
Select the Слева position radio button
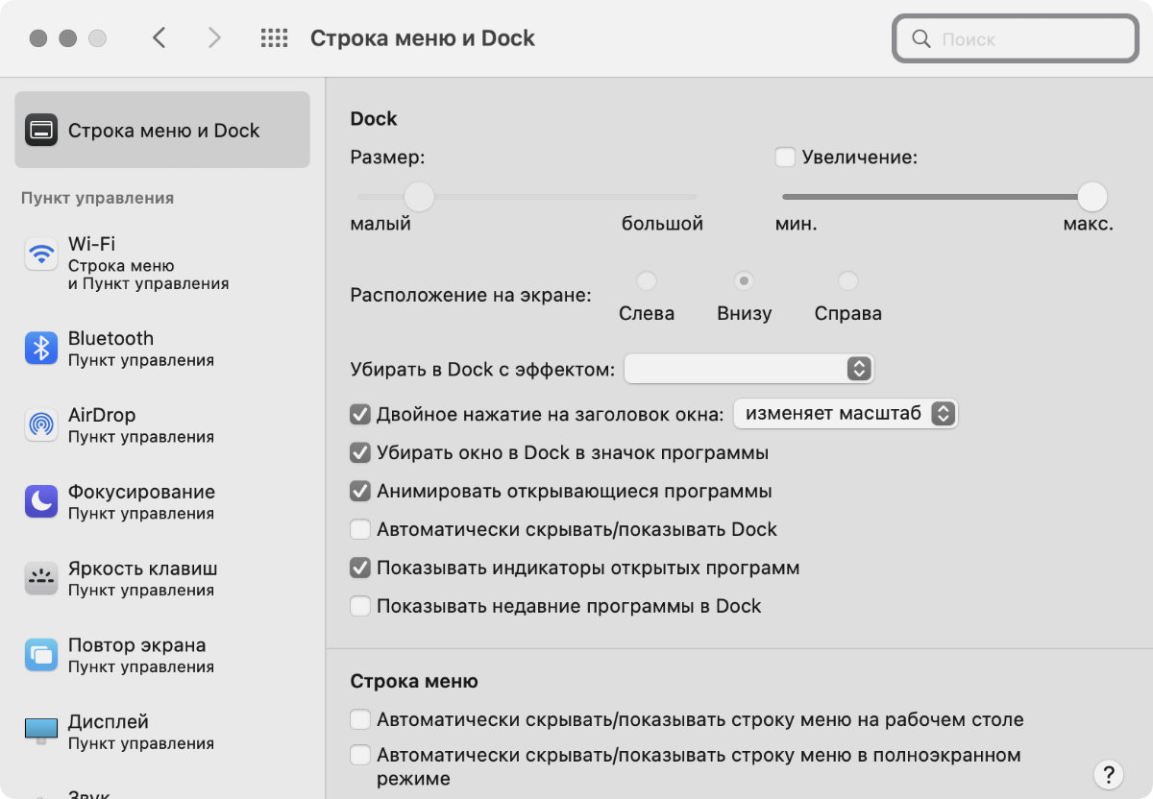pos(647,281)
